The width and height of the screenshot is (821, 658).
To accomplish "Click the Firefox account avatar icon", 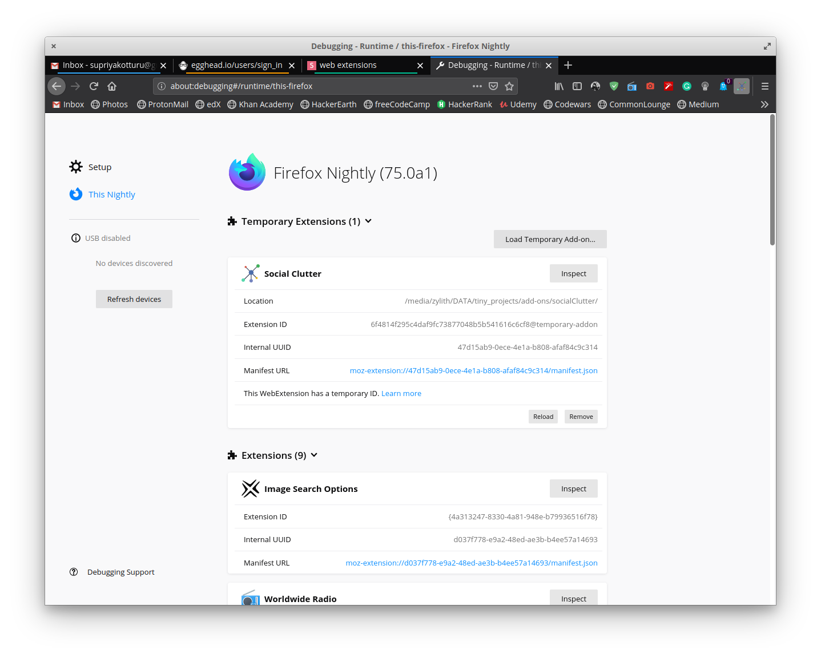I will coord(595,86).
